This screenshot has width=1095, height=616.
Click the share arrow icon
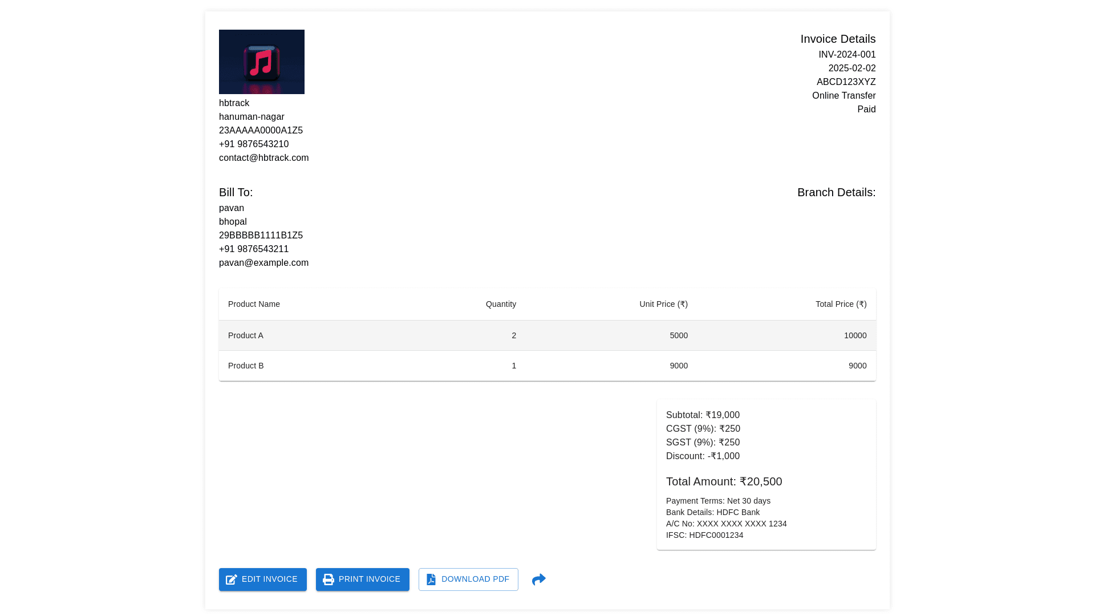538,579
